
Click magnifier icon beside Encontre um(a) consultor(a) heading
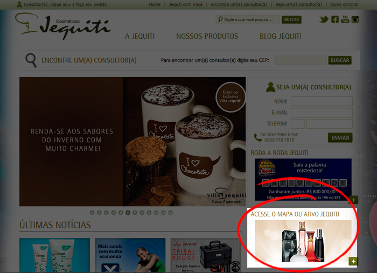31,60
